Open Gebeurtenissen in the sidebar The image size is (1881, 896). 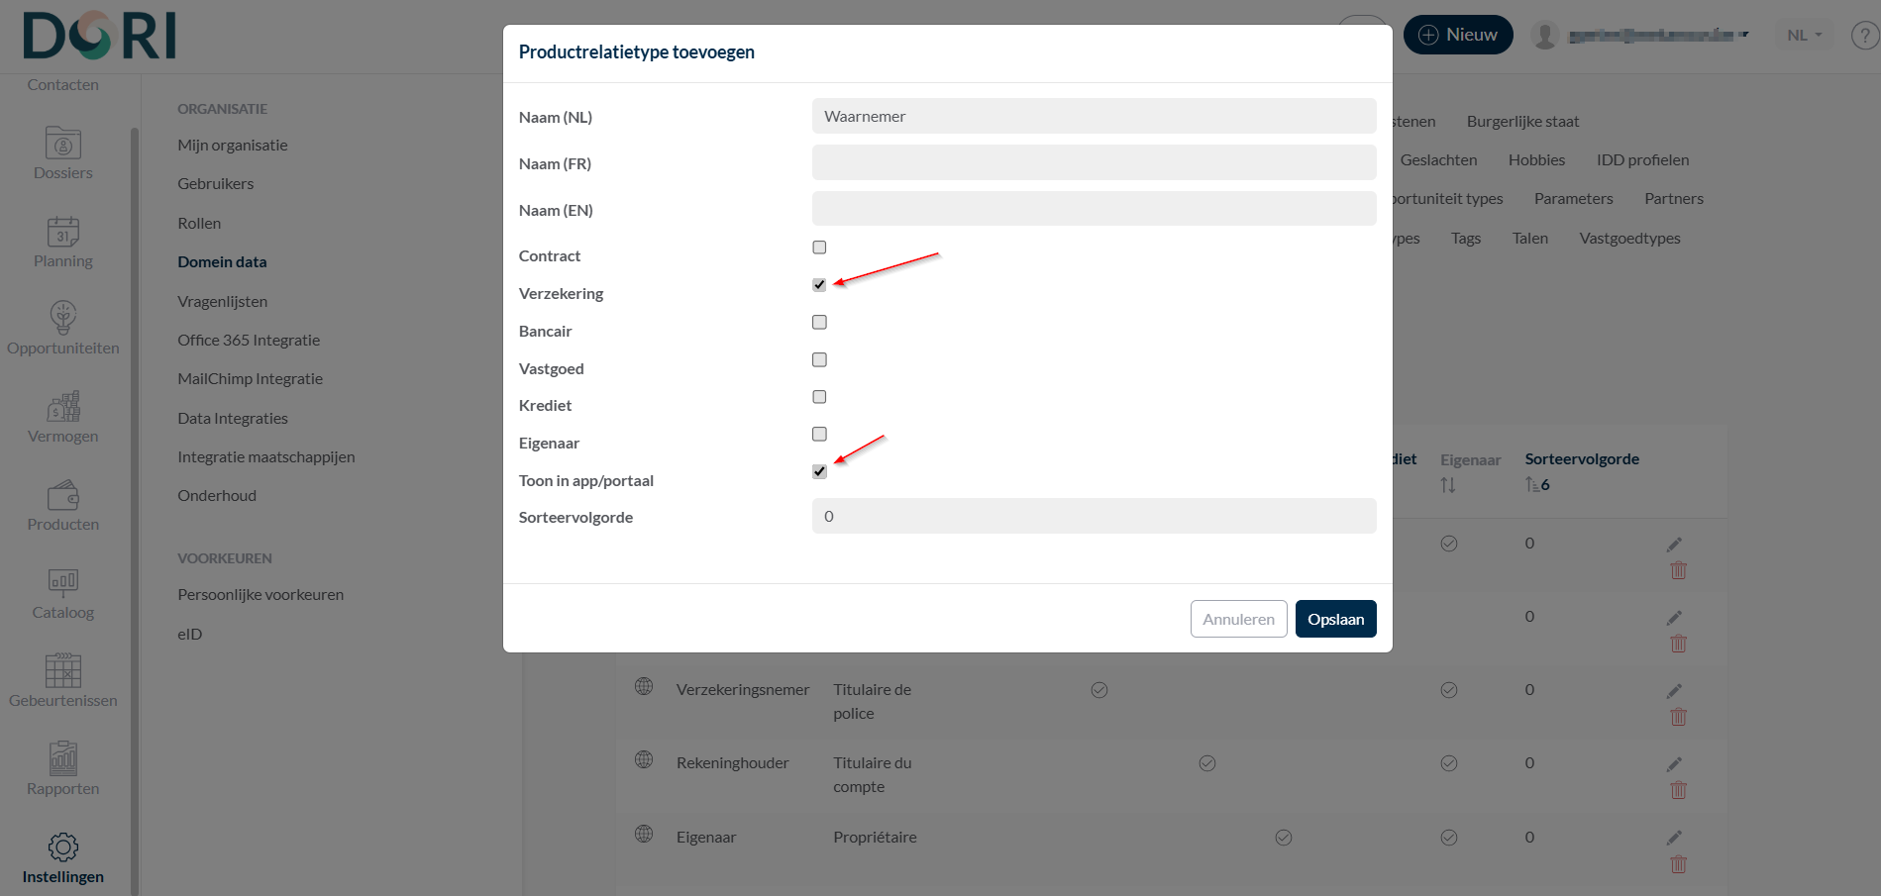pos(62,671)
